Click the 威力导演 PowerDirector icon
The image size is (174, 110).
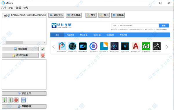tap(83, 46)
